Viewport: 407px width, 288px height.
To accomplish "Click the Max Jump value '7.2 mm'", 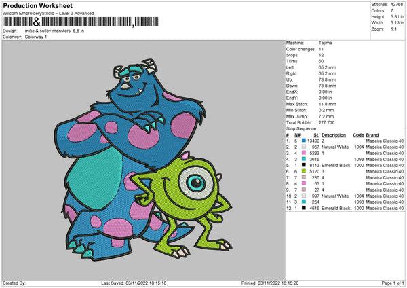I will click(326, 116).
